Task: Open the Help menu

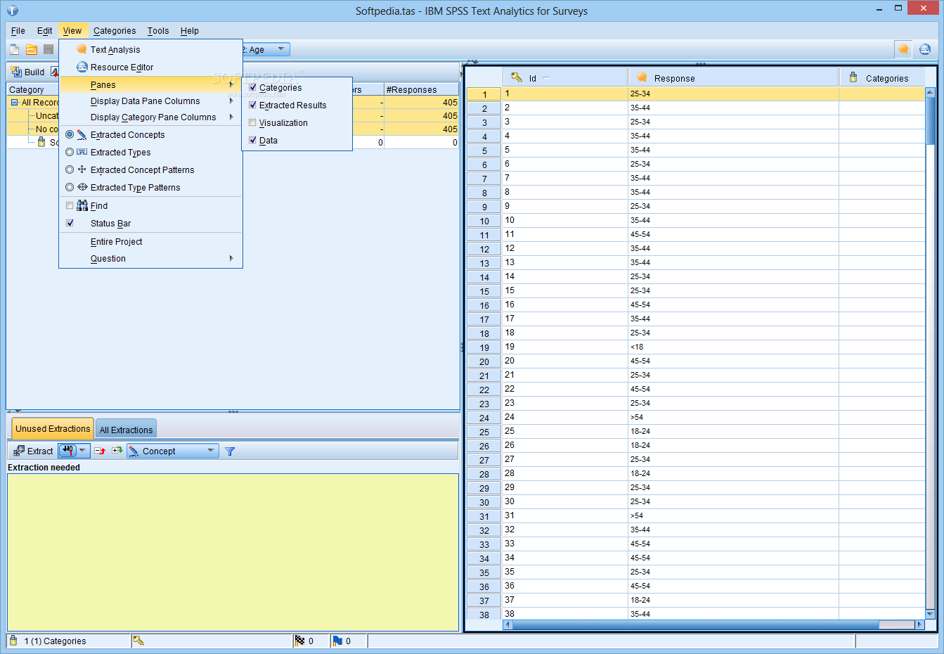Action: tap(190, 30)
